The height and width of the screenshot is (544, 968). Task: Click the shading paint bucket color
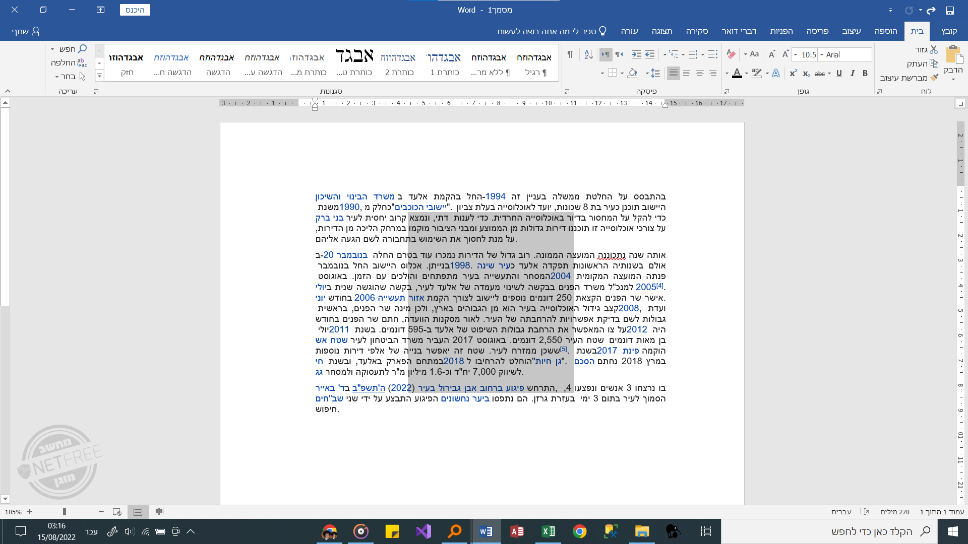[632, 74]
